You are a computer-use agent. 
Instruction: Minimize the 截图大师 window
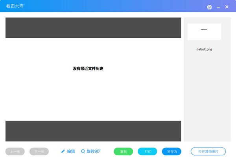coord(218,7)
